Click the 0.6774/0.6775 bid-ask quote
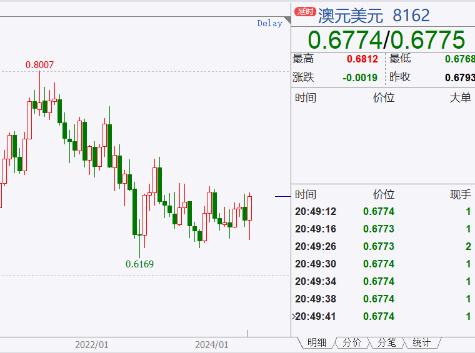This screenshot has width=475, height=353. tap(386, 40)
